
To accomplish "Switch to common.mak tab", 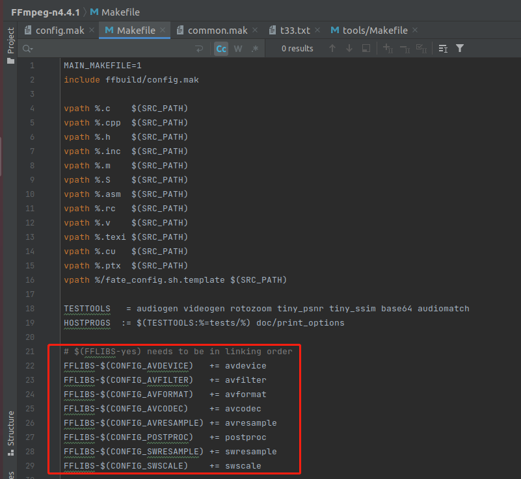I will tap(217, 31).
